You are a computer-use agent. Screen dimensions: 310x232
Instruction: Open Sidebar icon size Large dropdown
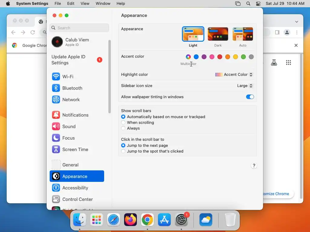click(x=245, y=85)
